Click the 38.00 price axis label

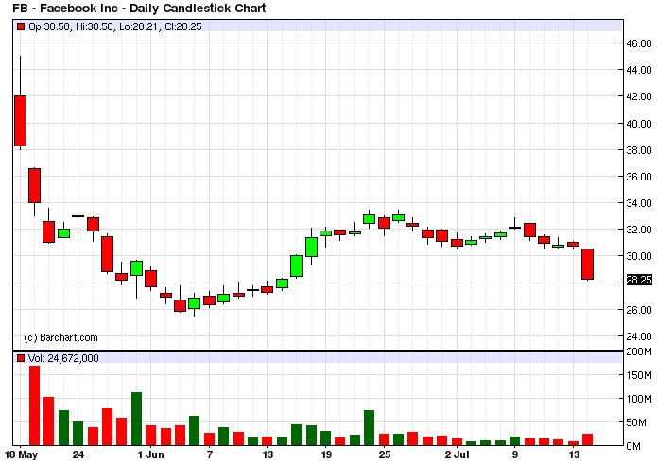tap(639, 150)
